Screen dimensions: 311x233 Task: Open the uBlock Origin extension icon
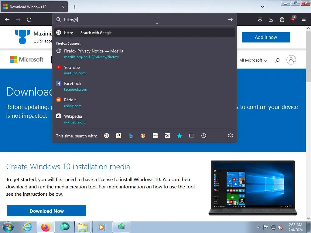tap(293, 19)
